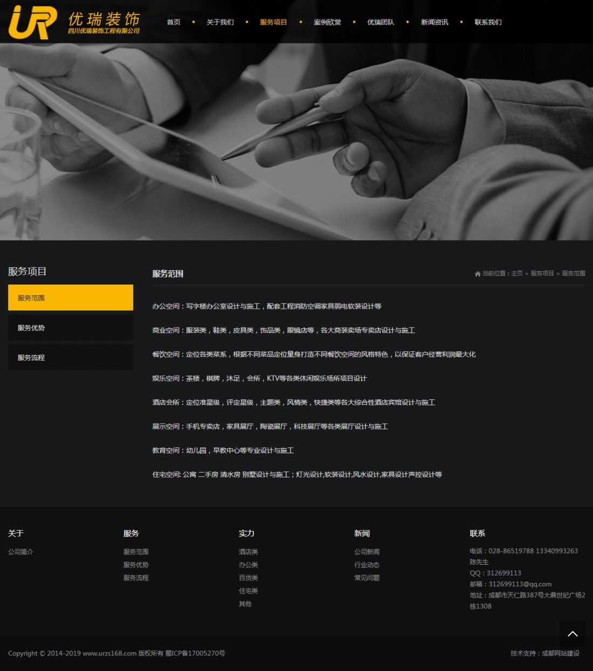593x671 pixels.
Task: Open 酒店类 footer link
Action: (248, 552)
